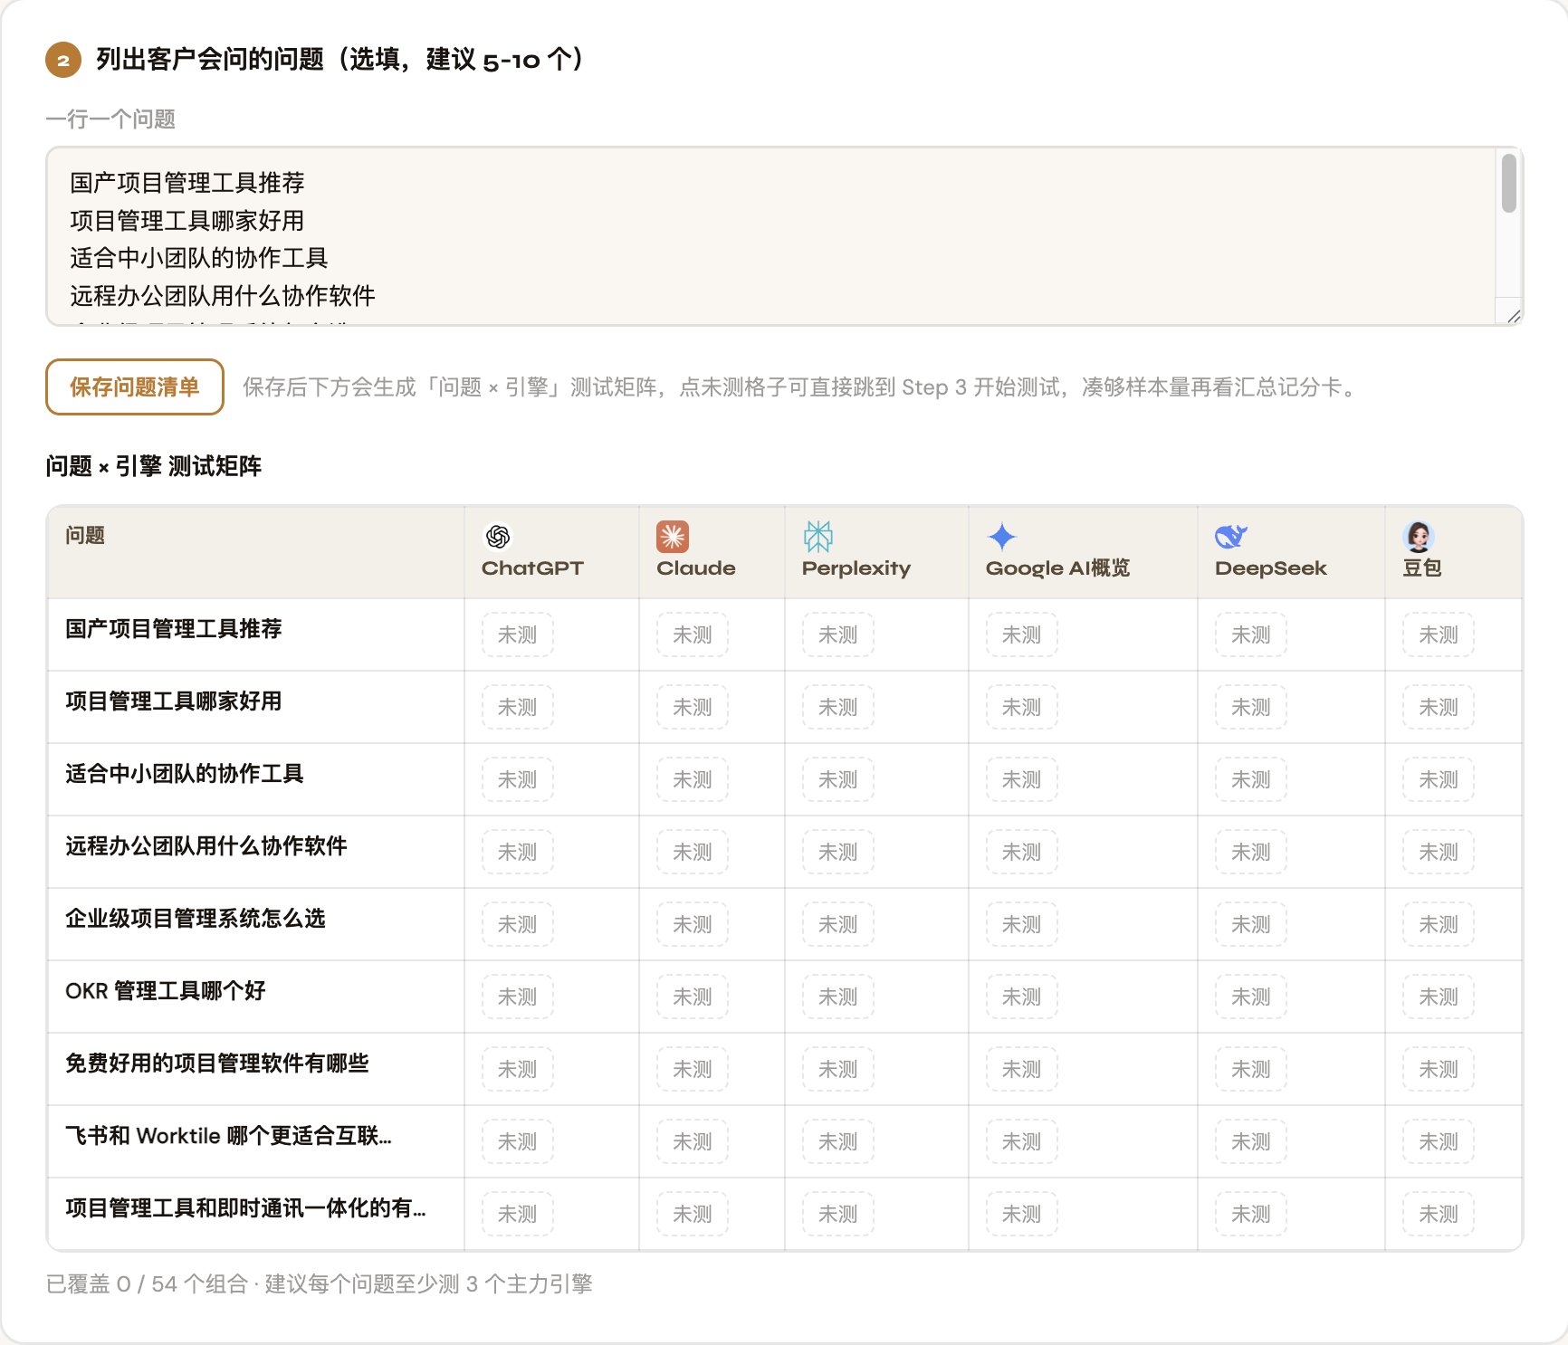The width and height of the screenshot is (1568, 1345).
Task: Click 未测 for 企业级项目管理系统怎么选 under Claude
Action: (693, 924)
